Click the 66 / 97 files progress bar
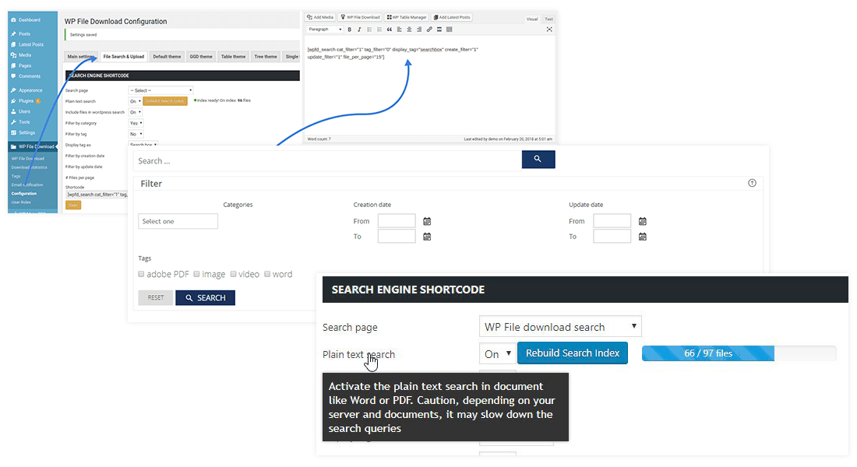857x467 pixels. 738,353
